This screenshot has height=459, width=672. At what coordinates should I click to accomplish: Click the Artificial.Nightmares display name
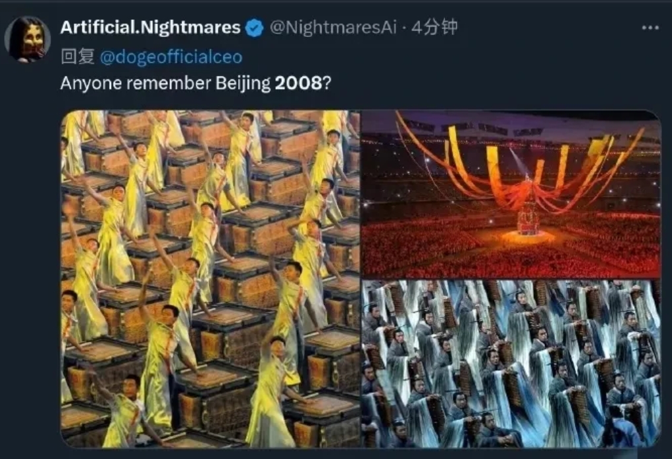[x=150, y=27]
